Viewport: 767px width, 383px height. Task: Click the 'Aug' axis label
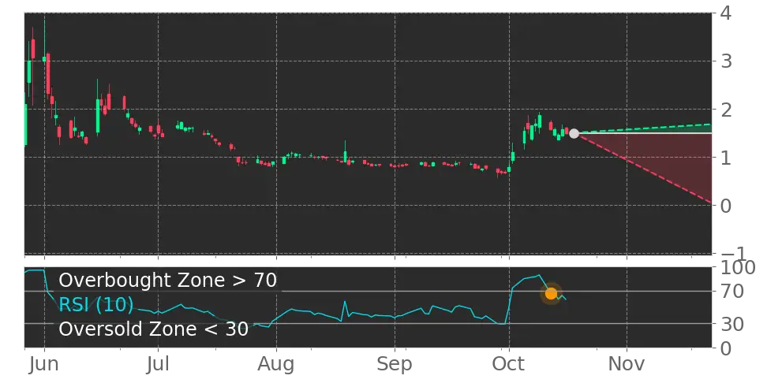coord(276,364)
